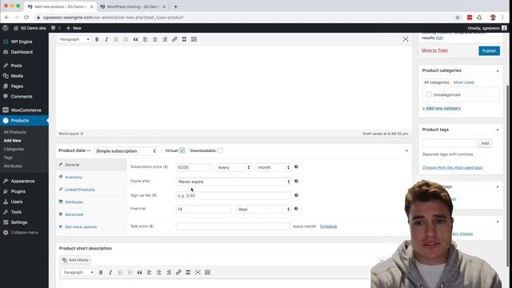Open the Attributes product data tab

74,202
